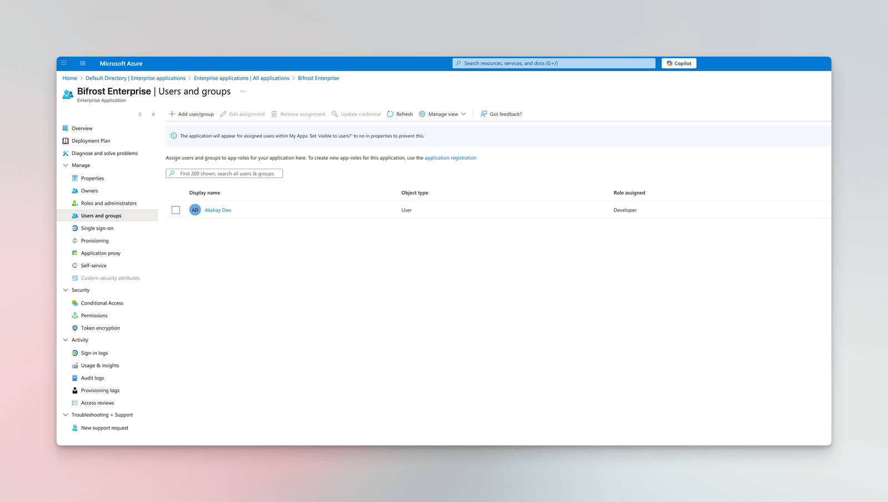Open the Azure portal waffle apps icon

[x=64, y=63]
